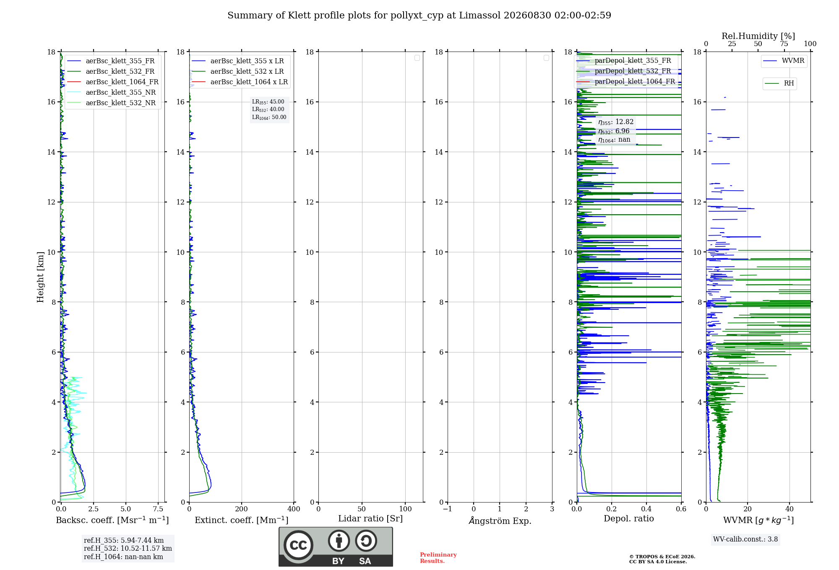839x570 pixels.
Task: Click legend entry aerBsc_klett_1064 x LR
Action: (240, 82)
